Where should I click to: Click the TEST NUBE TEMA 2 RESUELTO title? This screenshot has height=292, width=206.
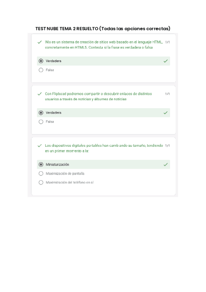coord(103,28)
